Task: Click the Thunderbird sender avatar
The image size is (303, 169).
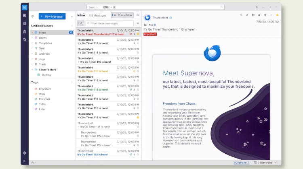Action: pos(147,18)
